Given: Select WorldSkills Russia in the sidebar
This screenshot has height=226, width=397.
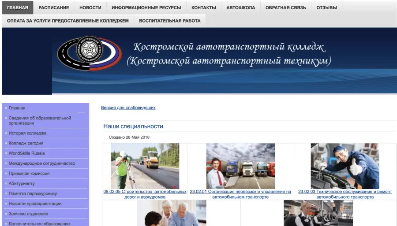Looking at the screenshot, I should click(x=26, y=153).
